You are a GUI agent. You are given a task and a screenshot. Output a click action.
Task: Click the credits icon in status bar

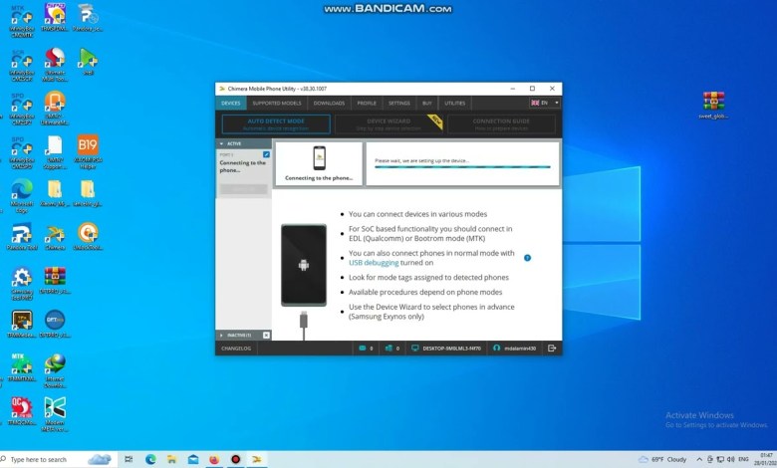pos(387,349)
